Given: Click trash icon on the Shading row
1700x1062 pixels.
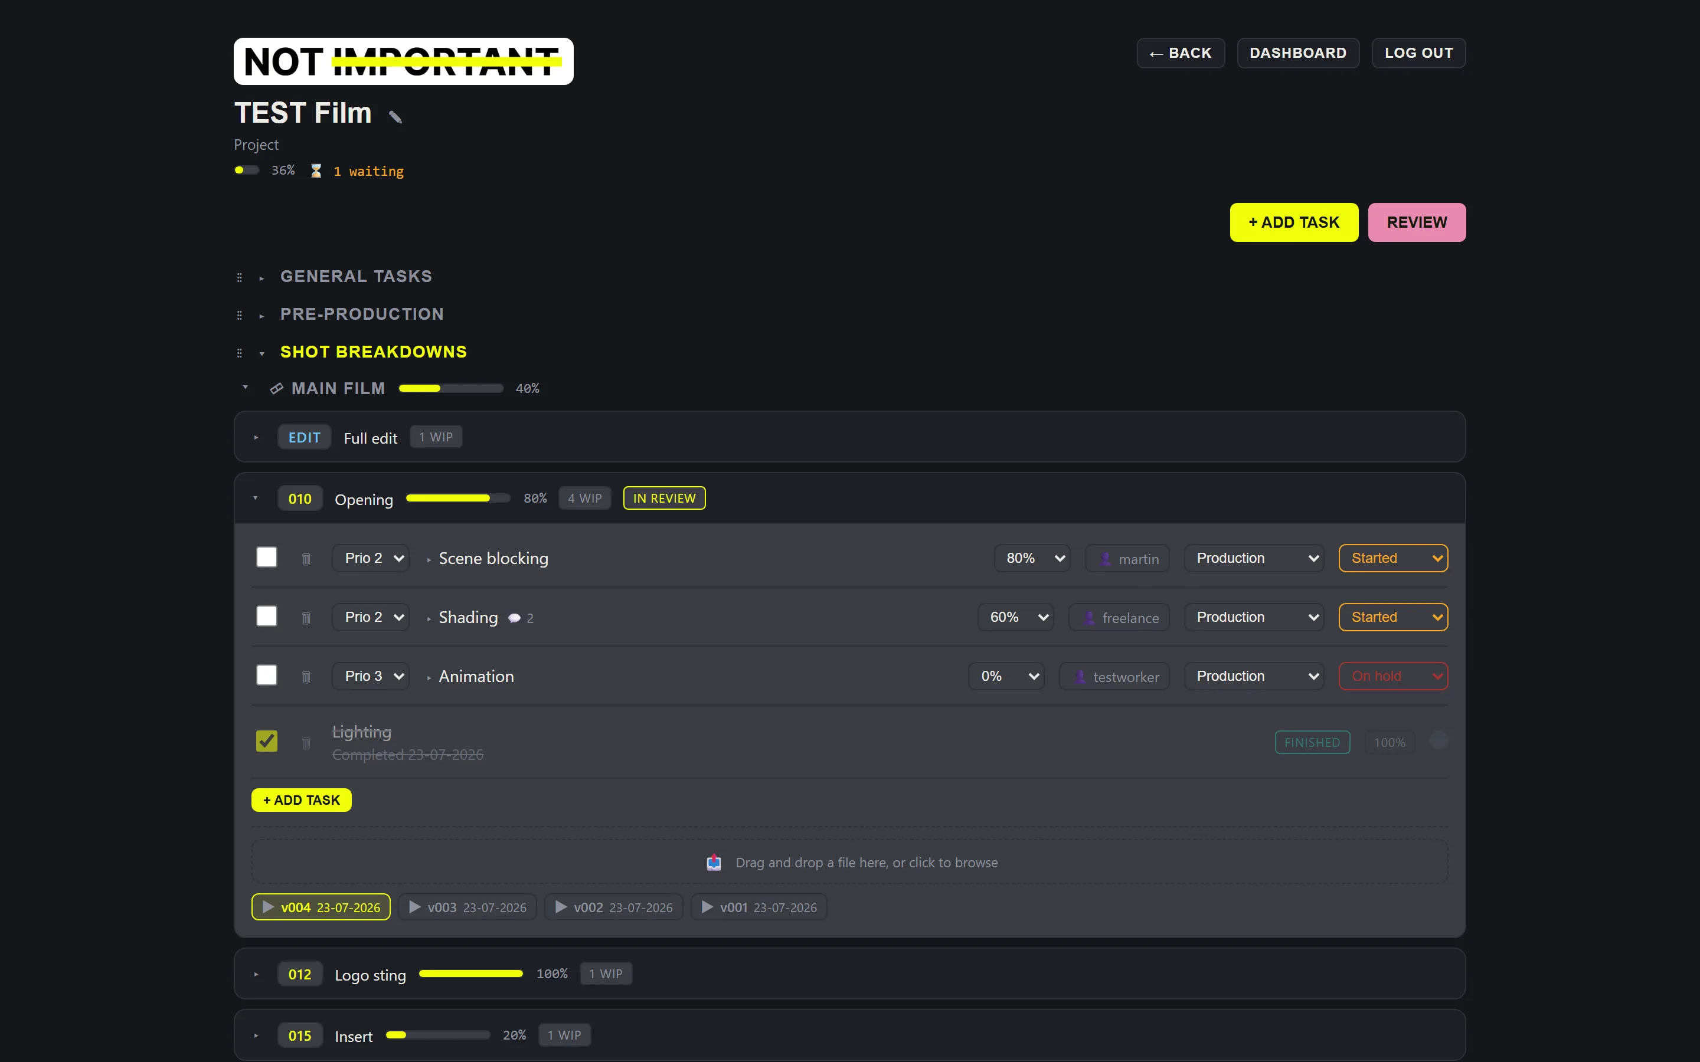Looking at the screenshot, I should pyautogui.click(x=306, y=618).
